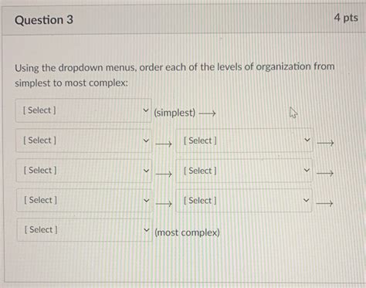Image resolution: width=366 pixels, height=288 pixels.
Task: Click the chevron on the second-row left select
Action: [146, 141]
